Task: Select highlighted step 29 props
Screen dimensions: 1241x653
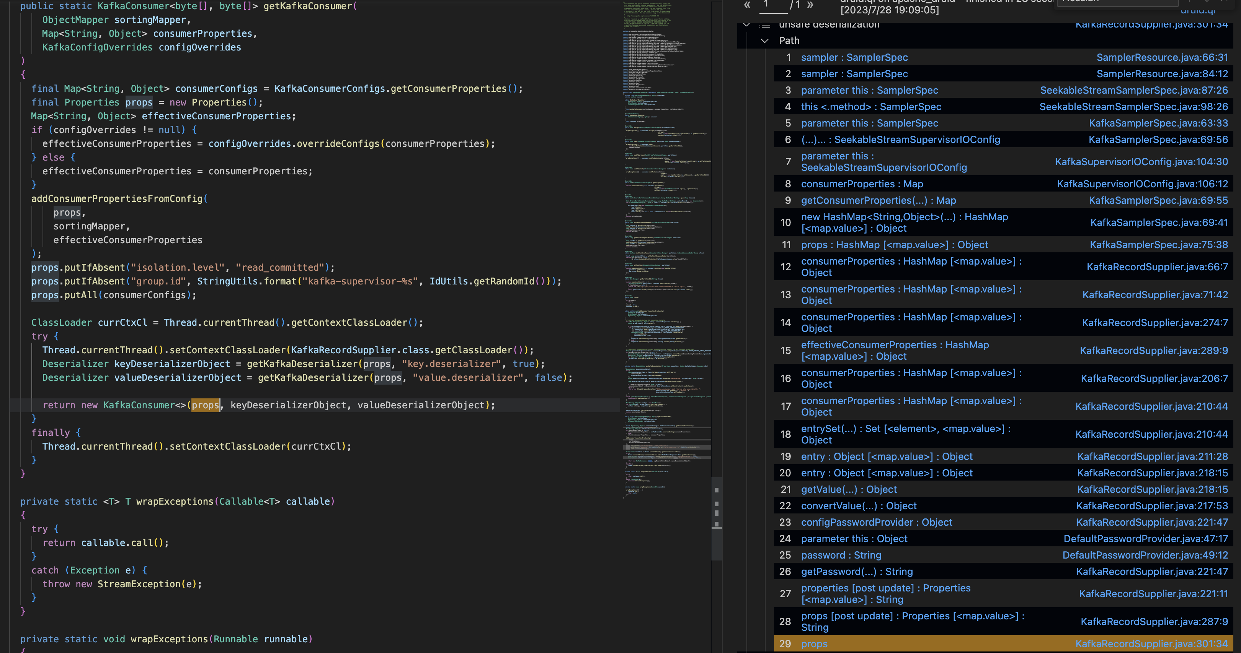Action: pos(1003,643)
